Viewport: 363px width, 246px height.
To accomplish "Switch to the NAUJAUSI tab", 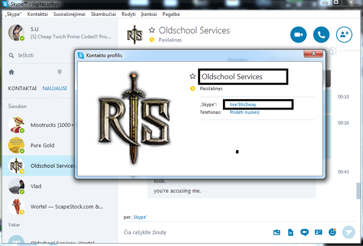I will tap(54, 88).
